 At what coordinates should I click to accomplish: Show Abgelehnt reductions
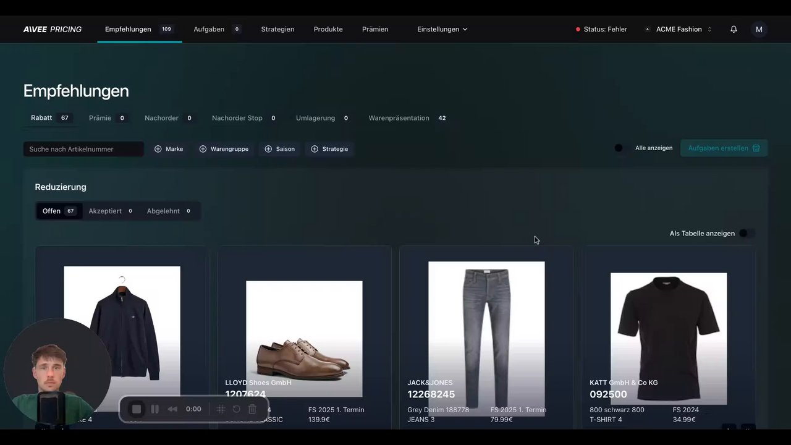tap(169, 211)
